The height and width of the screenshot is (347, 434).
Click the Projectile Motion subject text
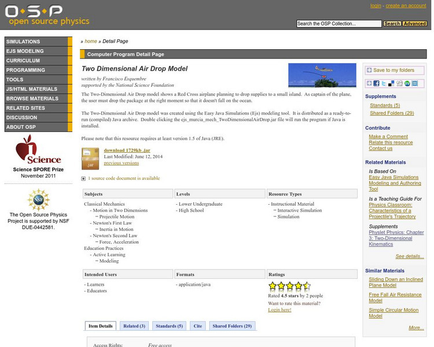click(117, 217)
